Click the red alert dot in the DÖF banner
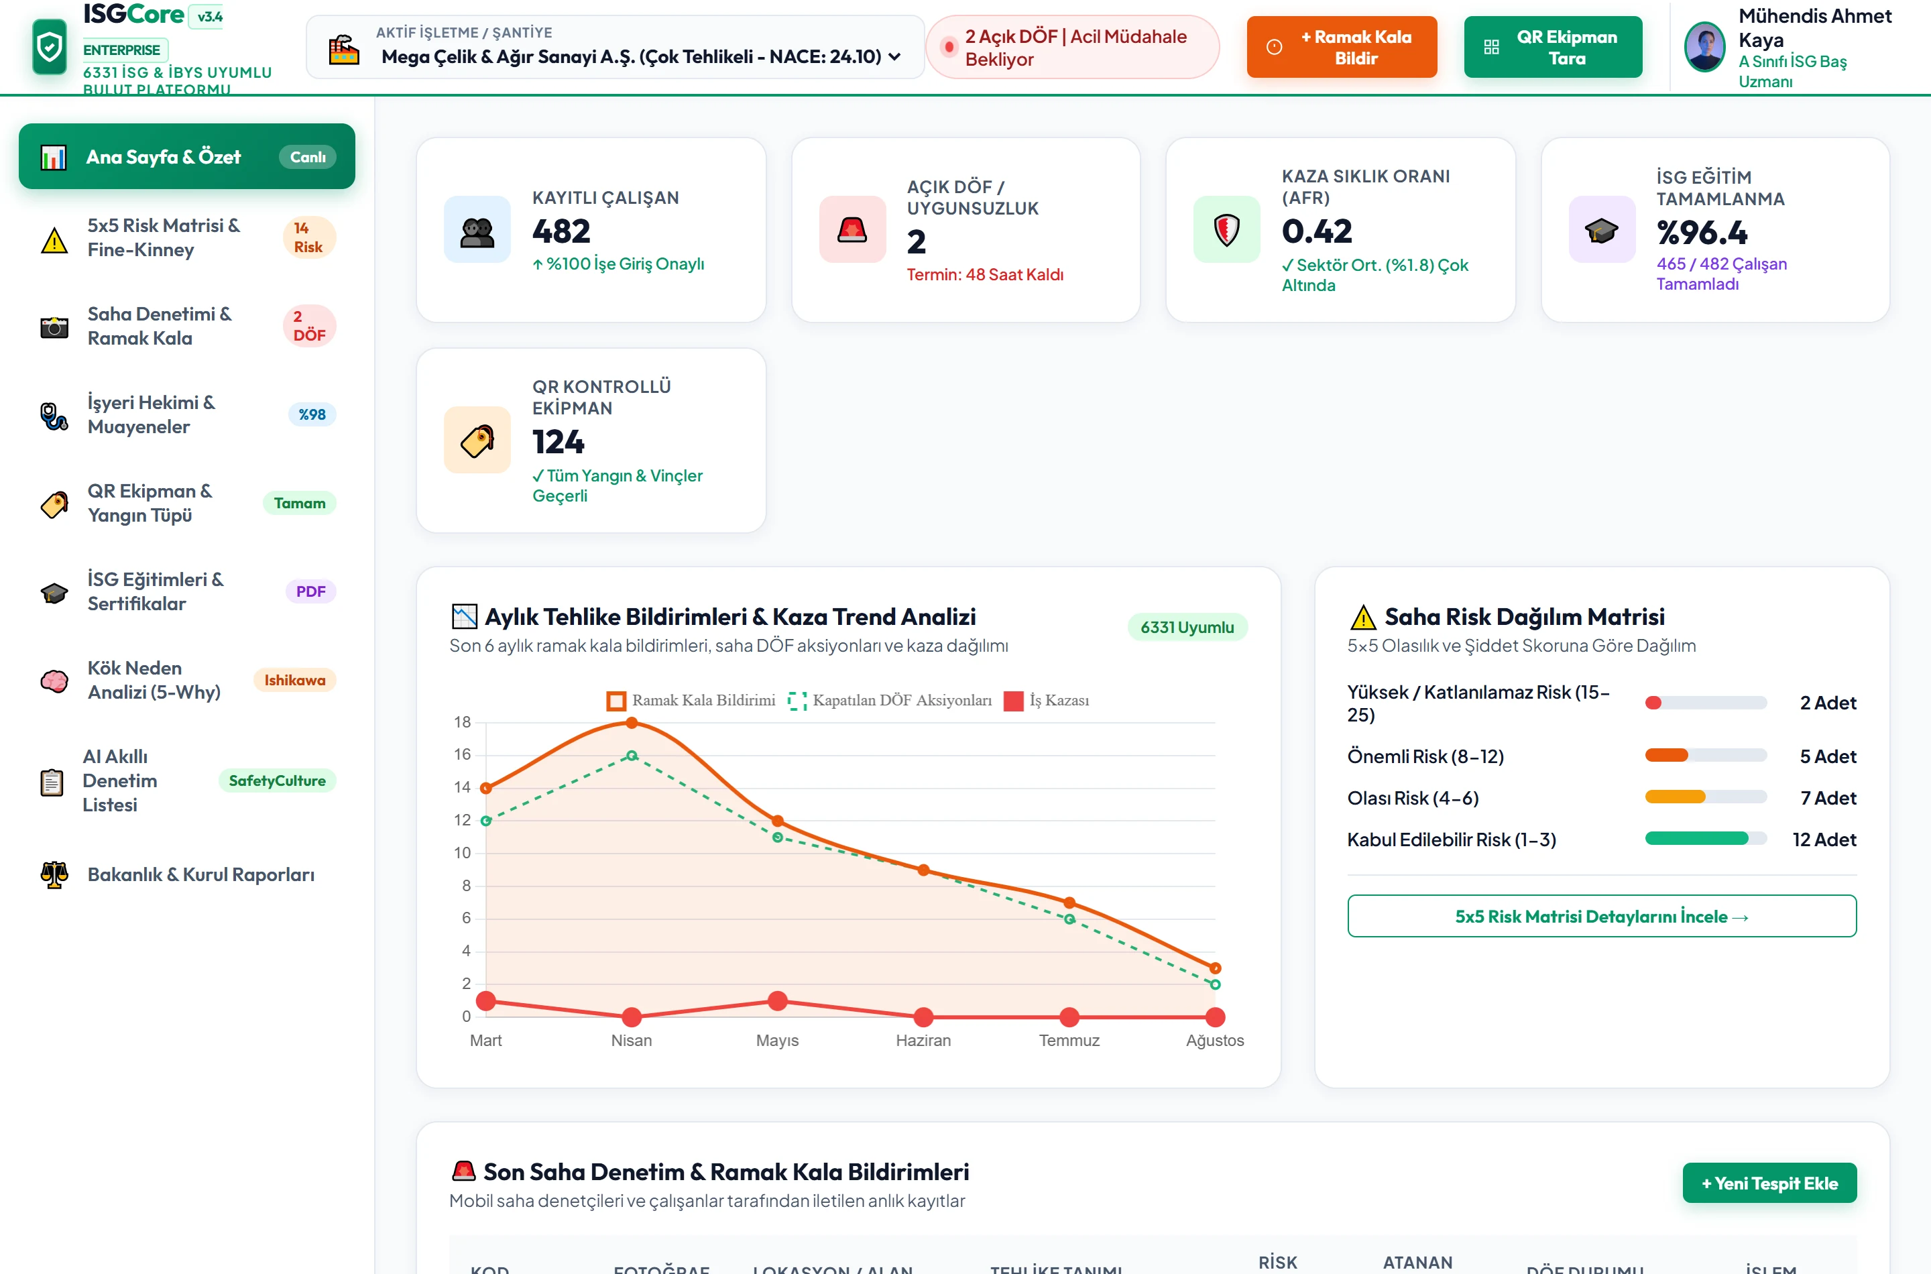 (x=949, y=47)
